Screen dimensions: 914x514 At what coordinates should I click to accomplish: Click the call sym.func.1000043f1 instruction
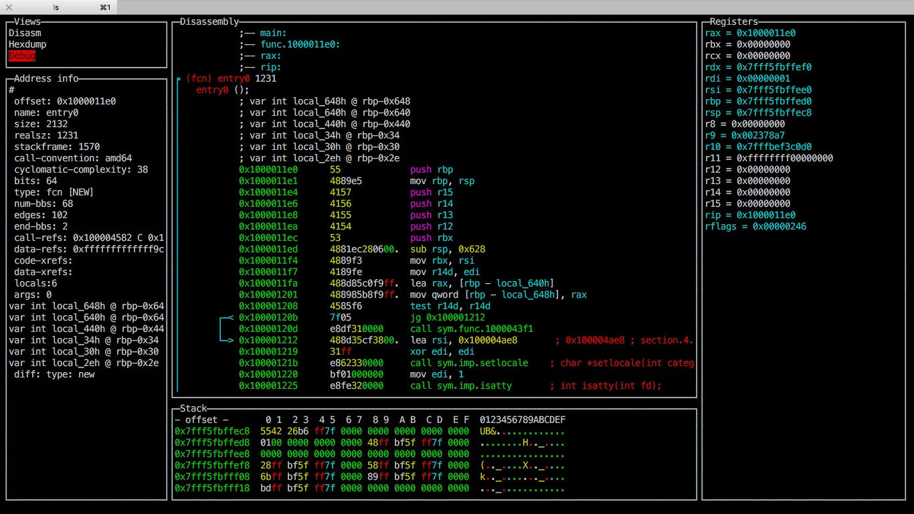pyautogui.click(x=472, y=329)
